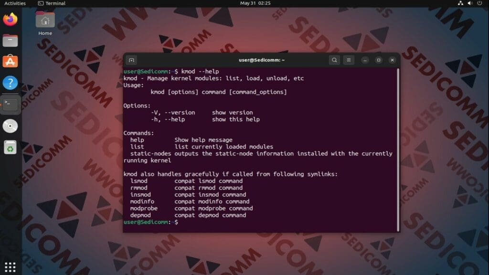Click the volume icon in the top bar

pos(470,3)
